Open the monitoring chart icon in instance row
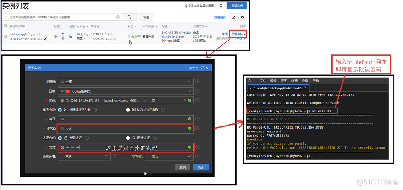This screenshot has width=403, height=190. pos(71,36)
